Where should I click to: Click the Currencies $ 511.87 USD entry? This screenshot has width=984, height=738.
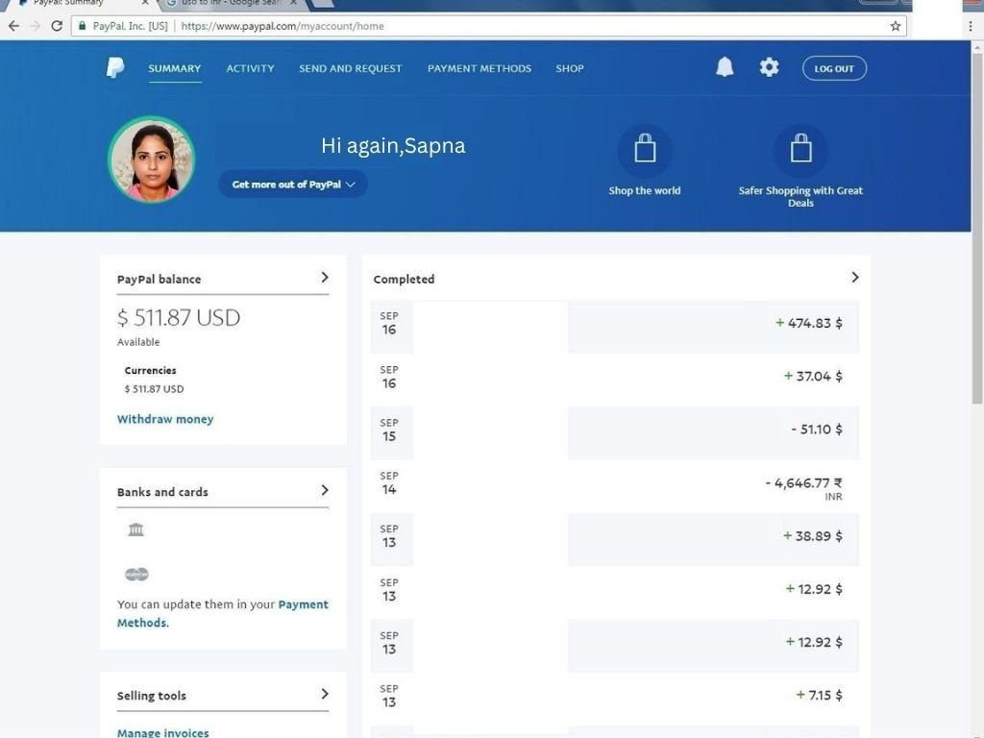(154, 388)
